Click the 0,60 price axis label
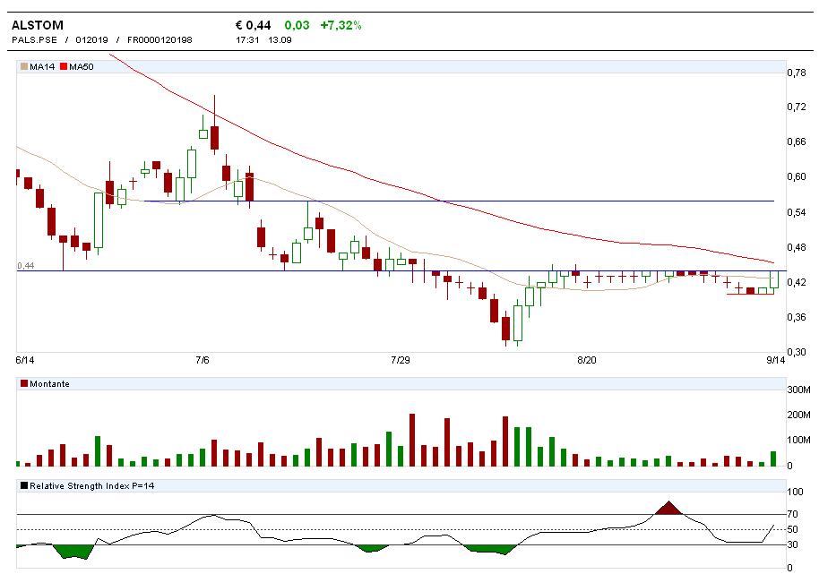The width and height of the screenshot is (819, 574). 797,176
